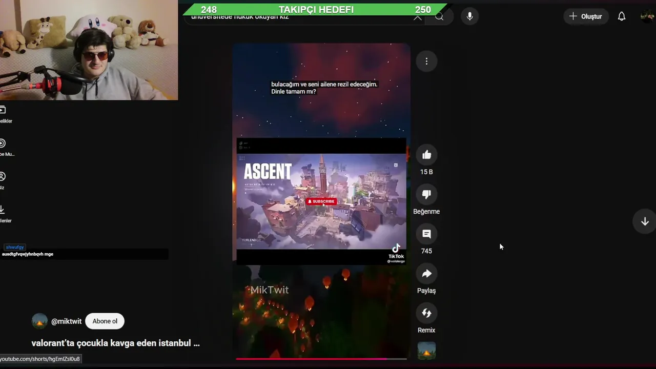Open the three-dot more options menu
The image size is (656, 369).
[x=426, y=61]
